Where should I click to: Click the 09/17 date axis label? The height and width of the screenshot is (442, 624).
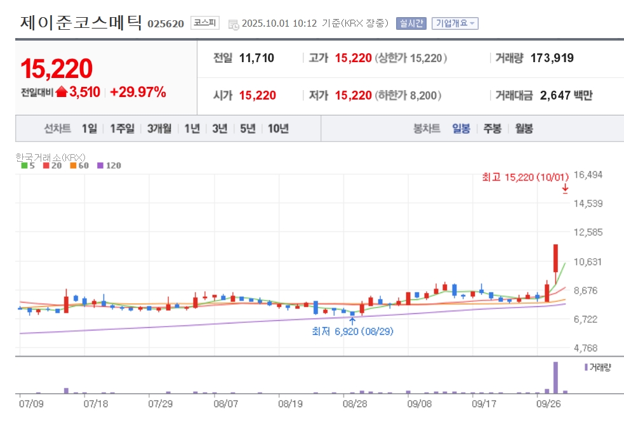pyautogui.click(x=484, y=404)
